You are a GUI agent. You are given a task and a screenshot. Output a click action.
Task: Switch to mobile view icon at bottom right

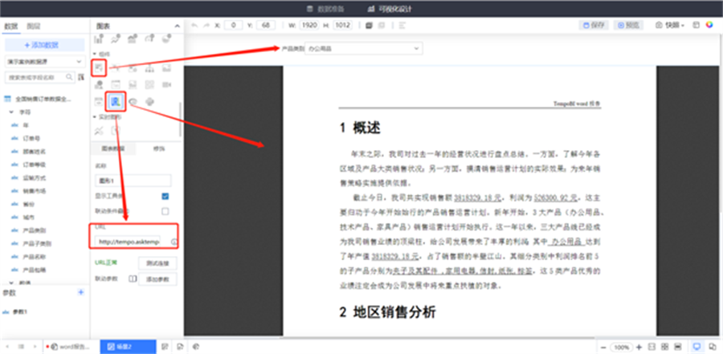point(713,347)
